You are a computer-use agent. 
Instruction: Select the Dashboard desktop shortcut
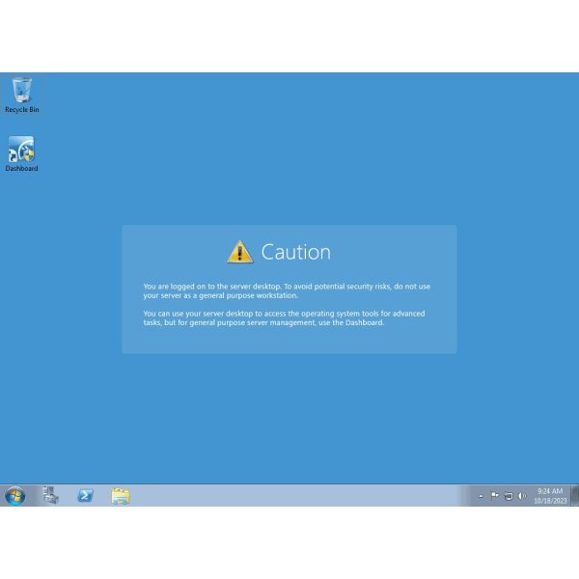pos(21,153)
